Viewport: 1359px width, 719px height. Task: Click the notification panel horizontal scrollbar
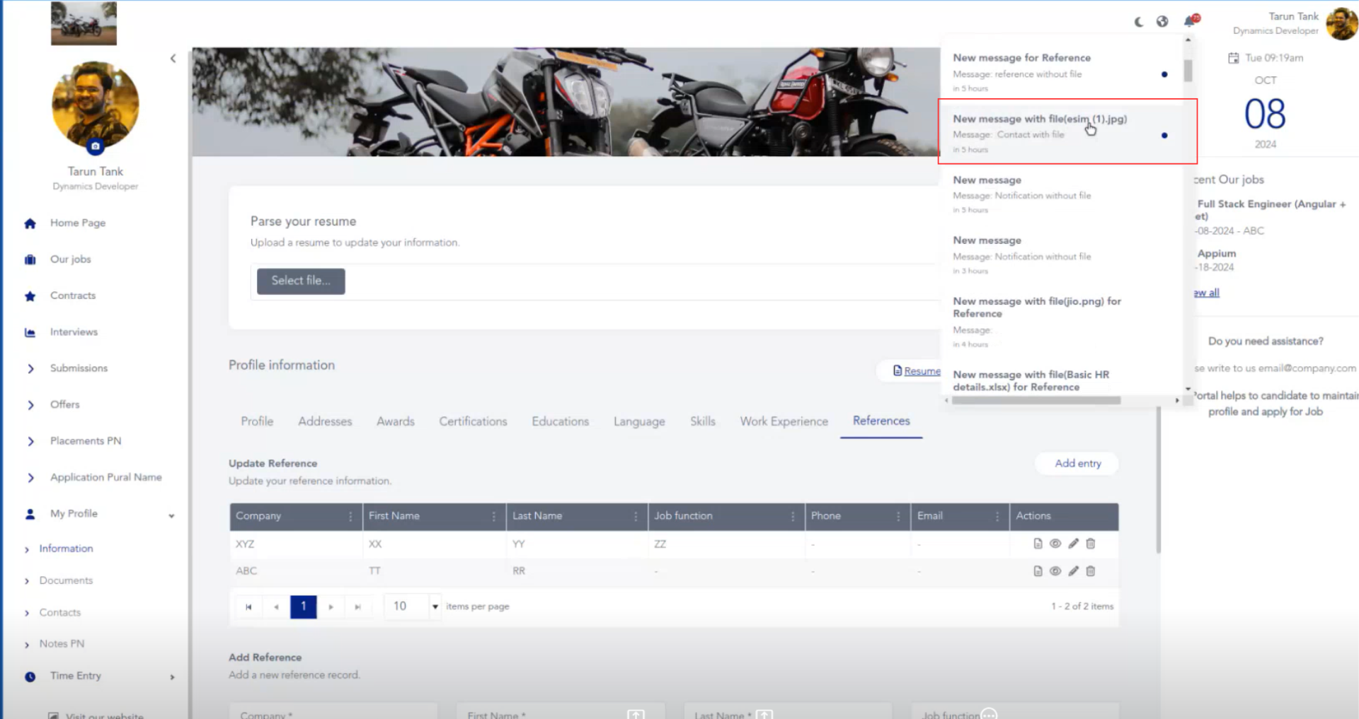[1036, 400]
